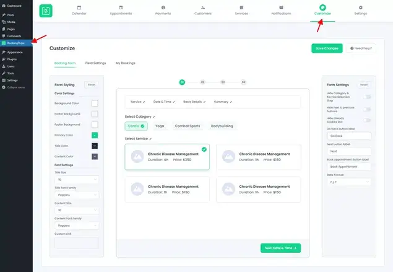Toggle Hide next & previous buttons
Image resolution: width=393 pixels, height=272 pixels.
pos(367,109)
